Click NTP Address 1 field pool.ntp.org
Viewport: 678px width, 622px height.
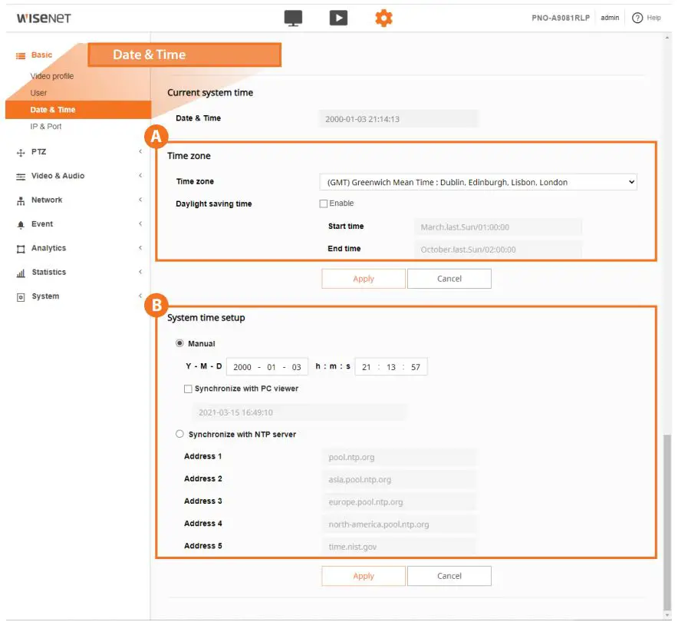399,458
